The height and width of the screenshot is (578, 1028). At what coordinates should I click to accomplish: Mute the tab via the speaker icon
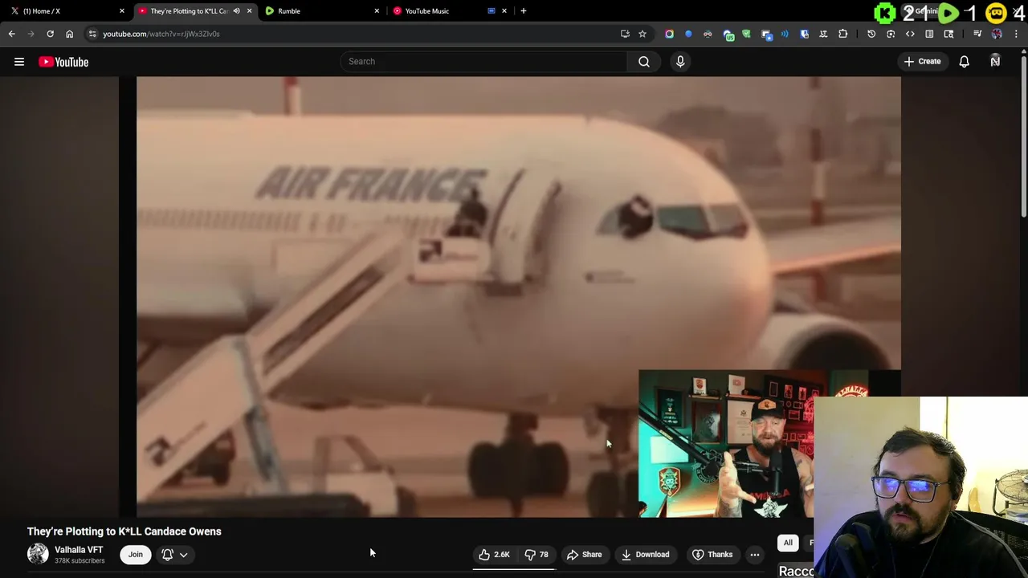pyautogui.click(x=236, y=11)
